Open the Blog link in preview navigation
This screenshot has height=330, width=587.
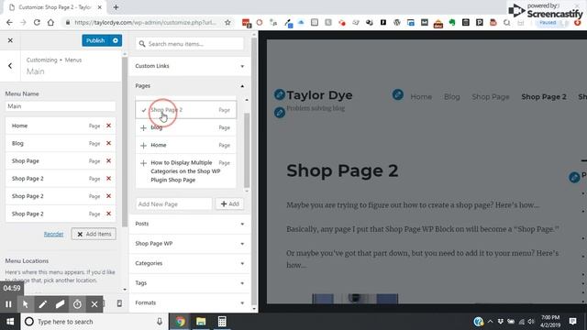(x=452, y=97)
